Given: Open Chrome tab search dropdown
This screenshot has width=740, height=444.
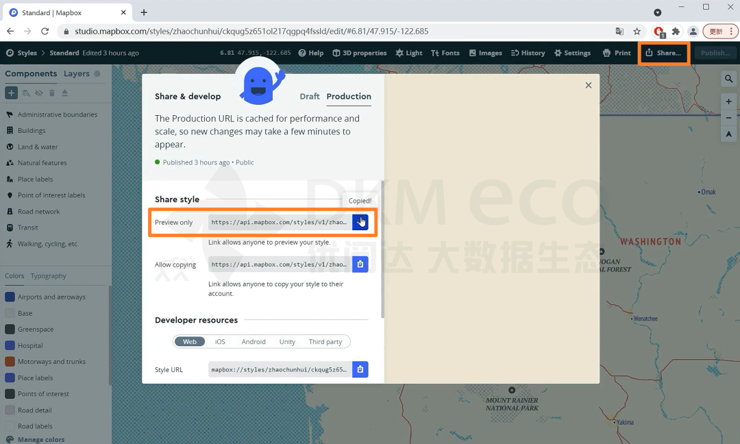Looking at the screenshot, I should [657, 12].
